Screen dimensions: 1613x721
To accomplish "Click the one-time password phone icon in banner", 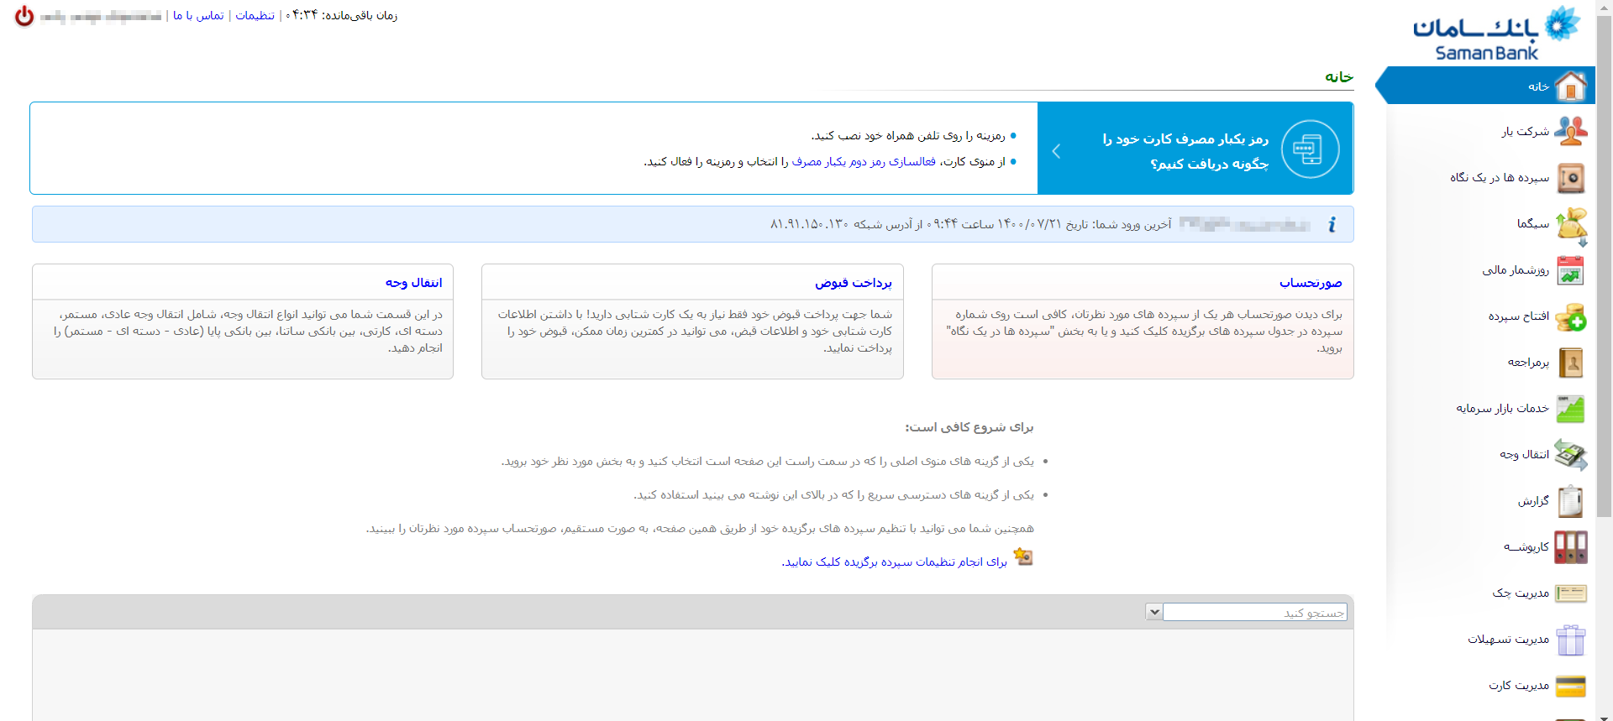I will 1310,149.
